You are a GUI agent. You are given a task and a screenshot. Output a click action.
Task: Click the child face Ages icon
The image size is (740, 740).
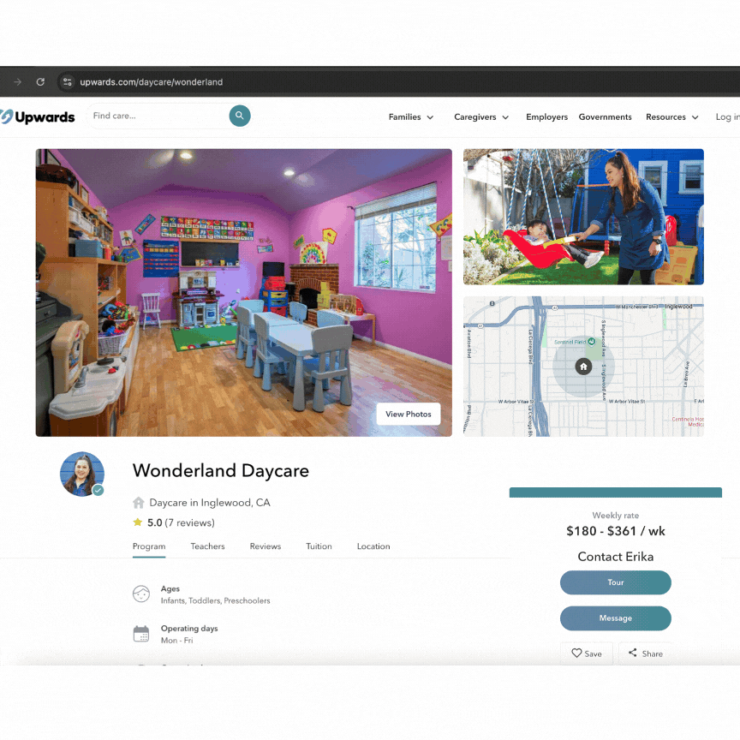(141, 594)
